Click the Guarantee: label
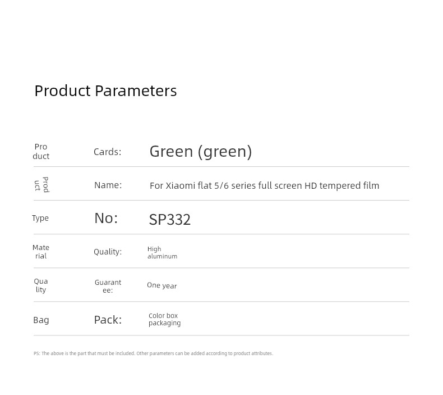Screen dimensions: 443x395 pos(108,286)
